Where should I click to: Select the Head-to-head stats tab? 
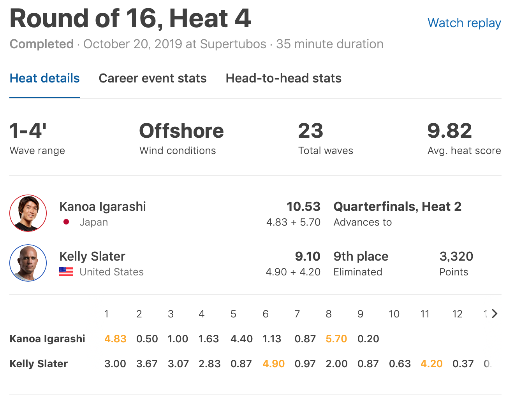(283, 78)
